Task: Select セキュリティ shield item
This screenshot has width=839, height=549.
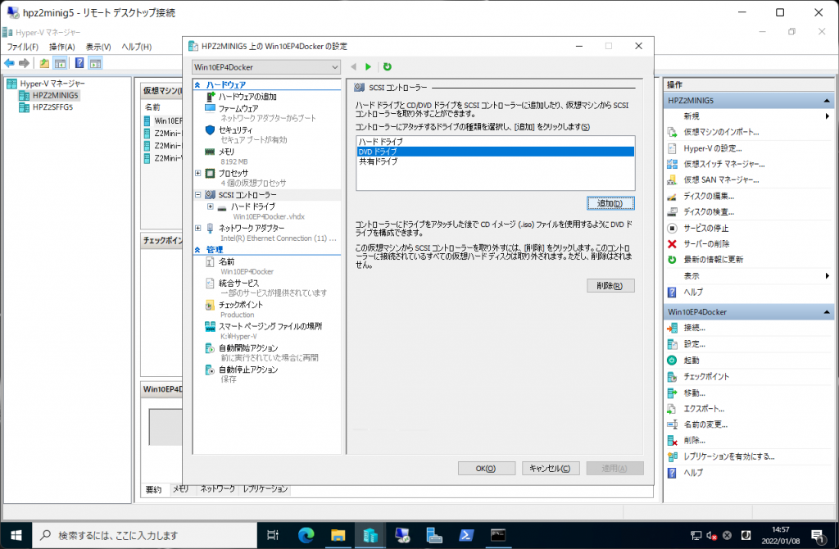Action: point(235,130)
